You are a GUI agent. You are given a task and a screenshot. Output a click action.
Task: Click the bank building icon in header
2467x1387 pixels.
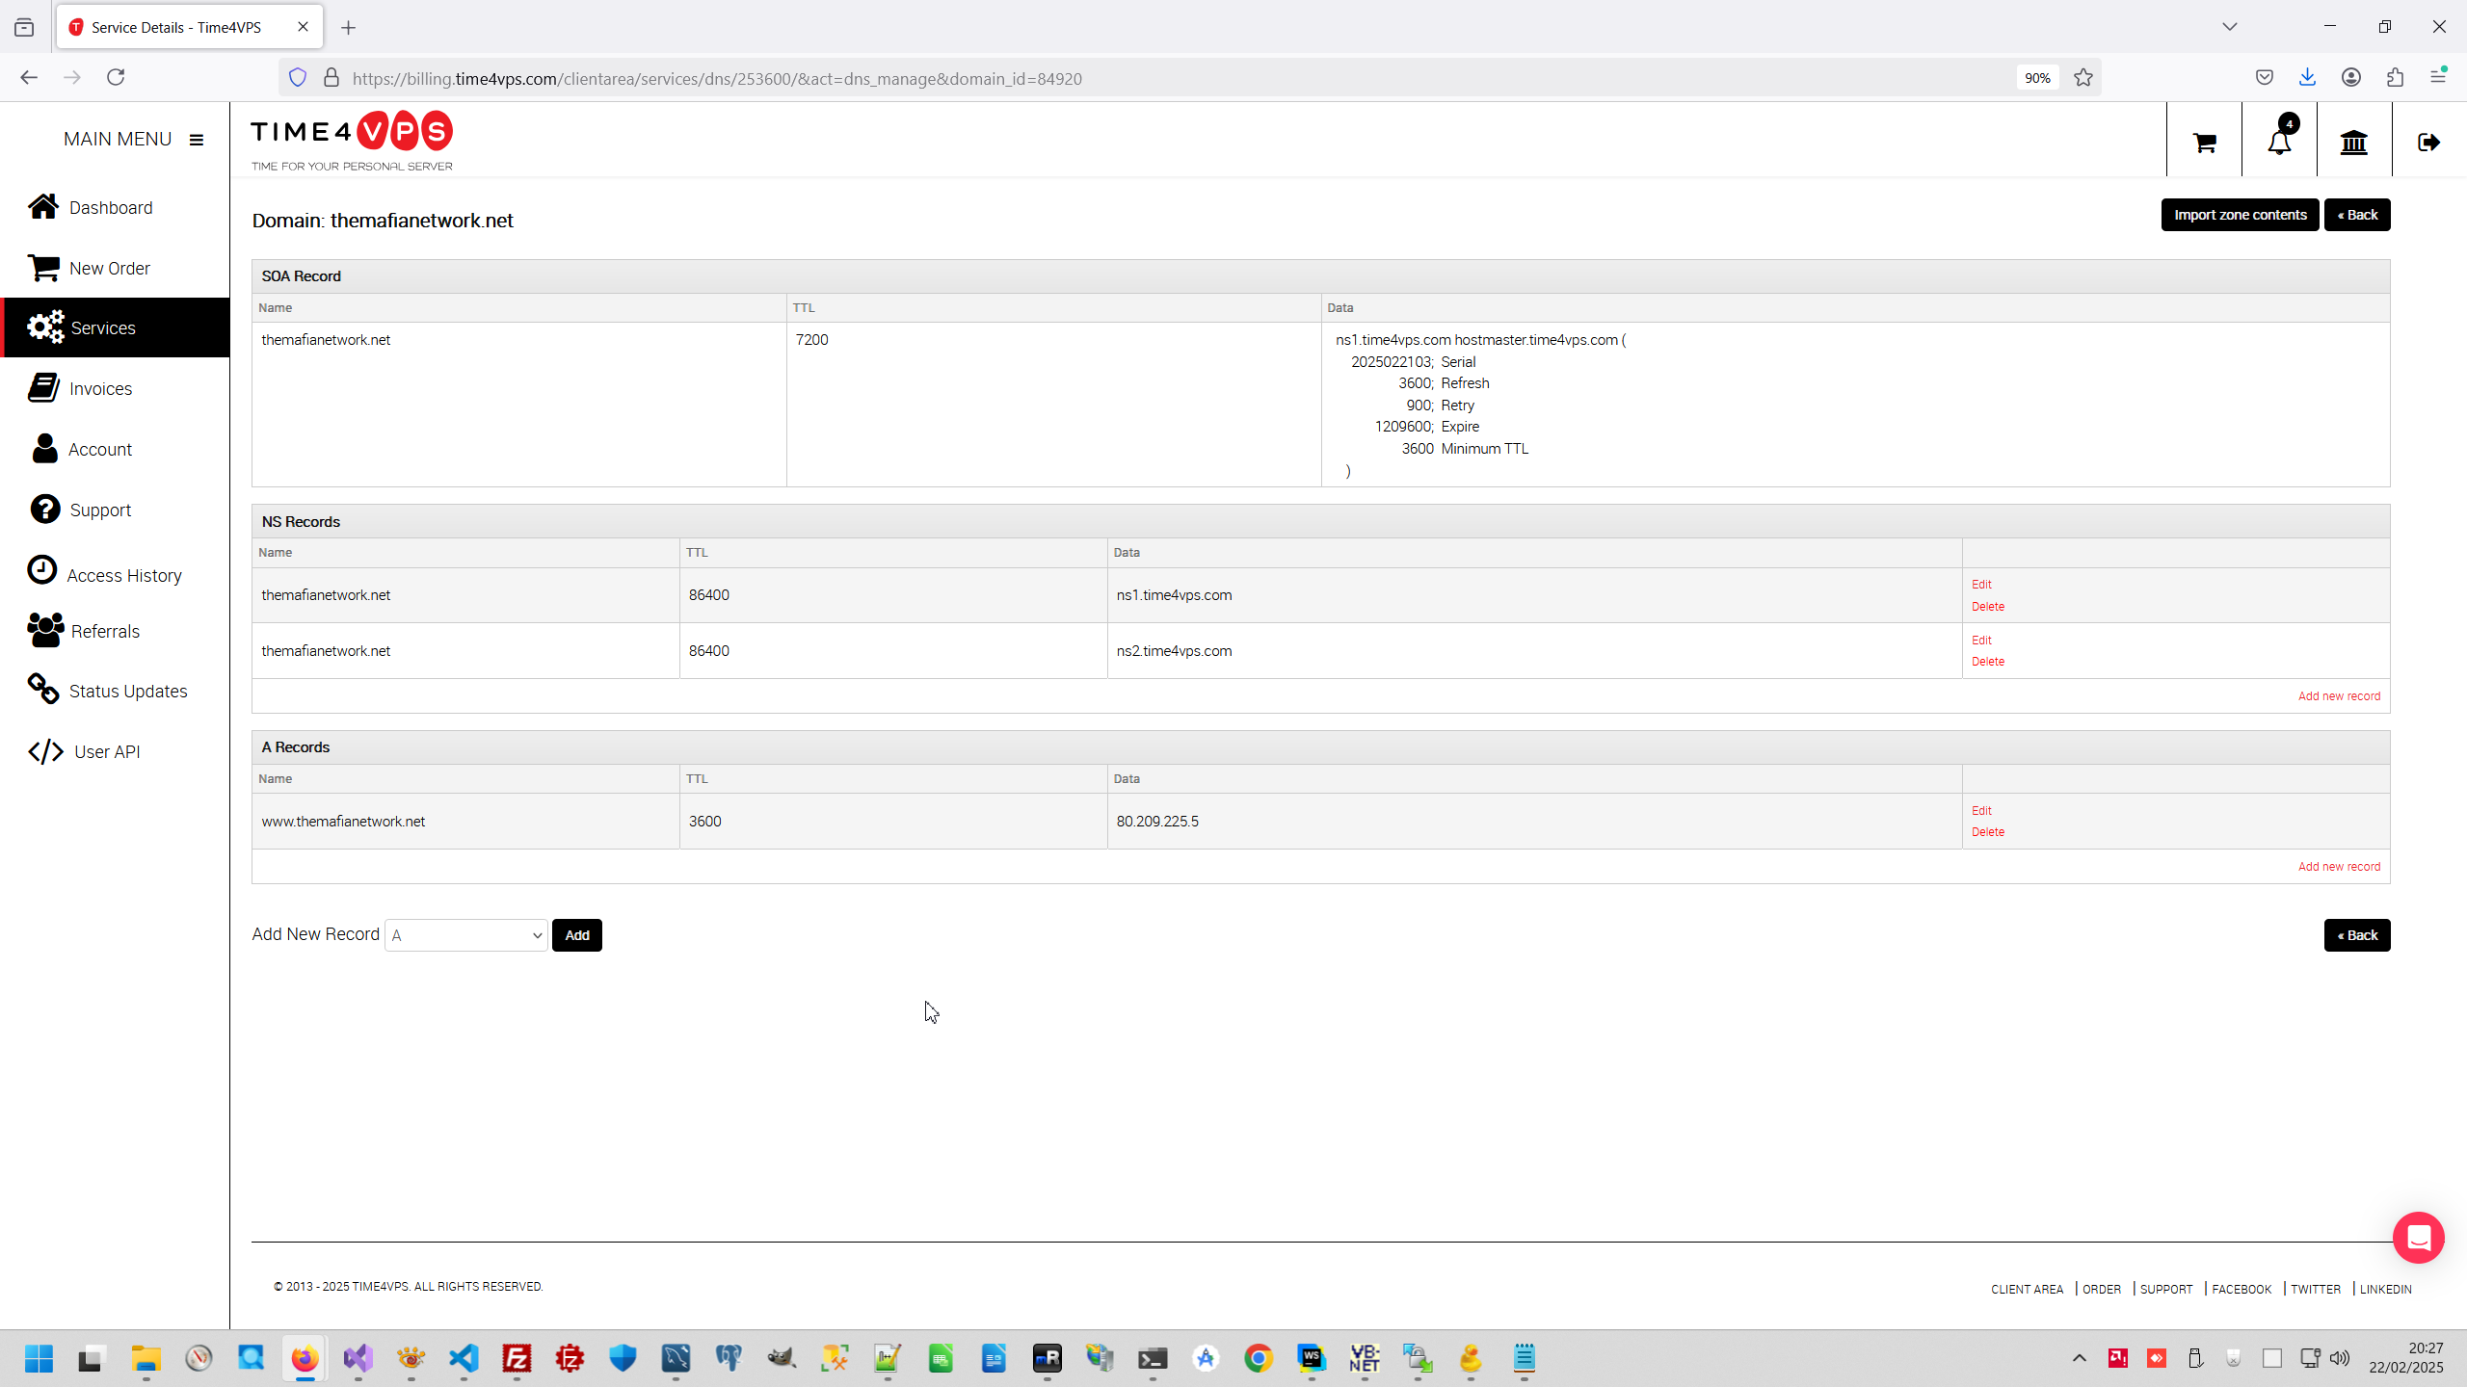(x=2354, y=143)
